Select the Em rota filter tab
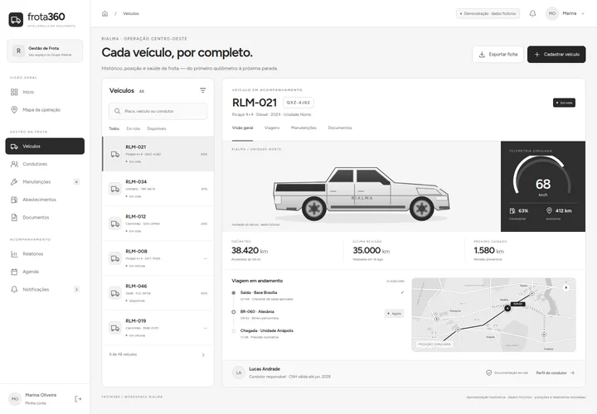 pyautogui.click(x=133, y=129)
